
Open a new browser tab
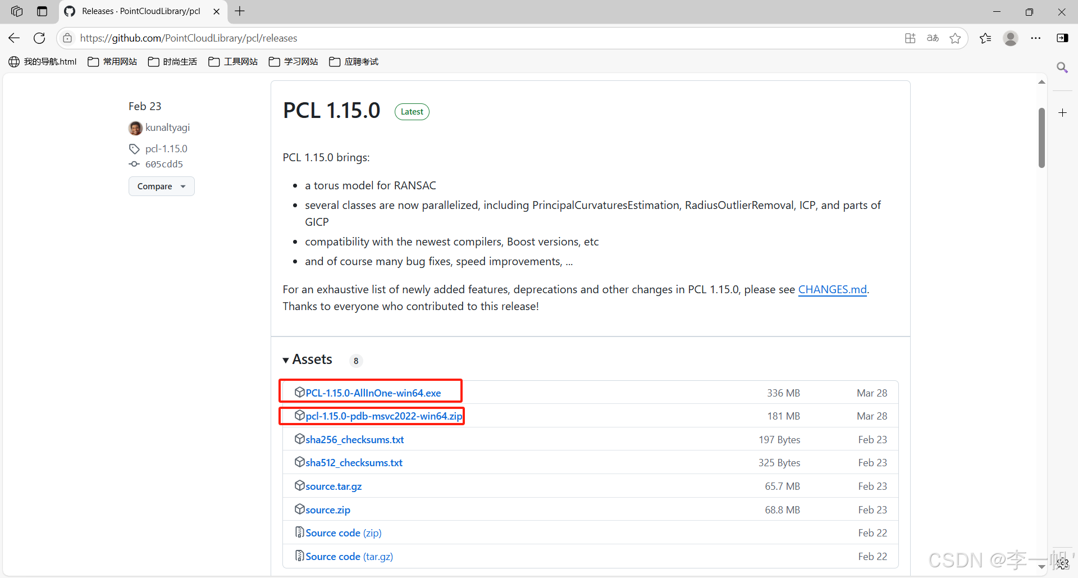(240, 11)
